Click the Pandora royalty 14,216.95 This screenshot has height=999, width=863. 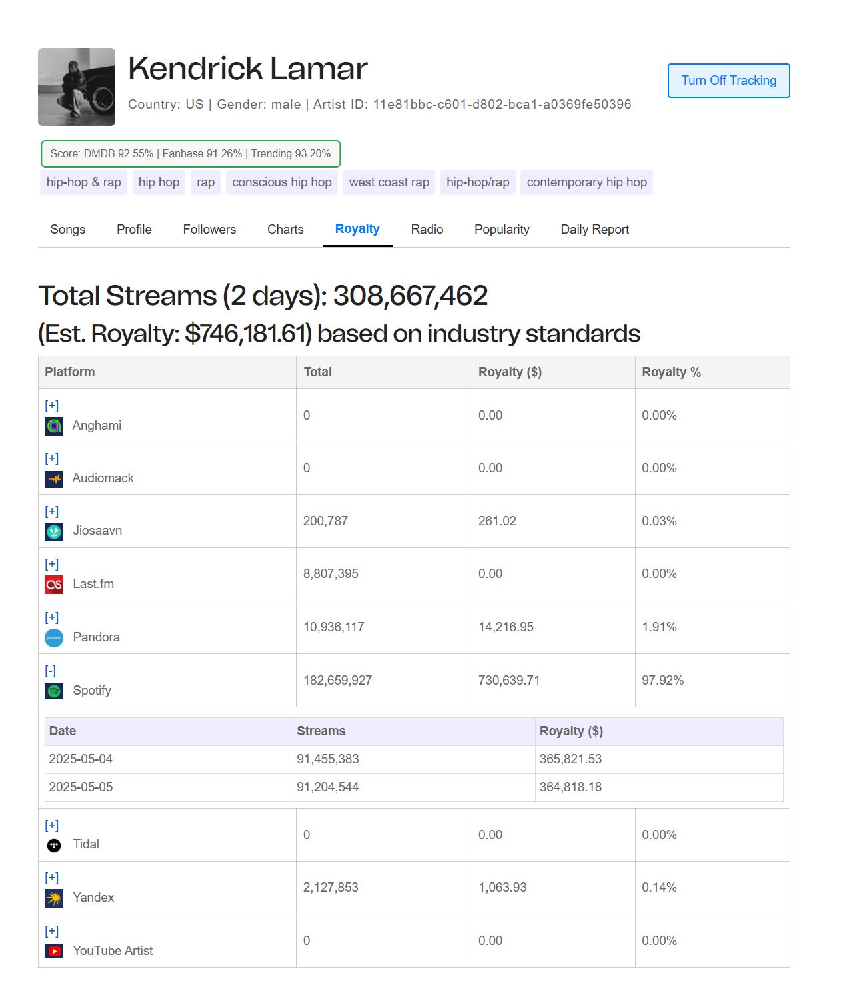click(x=506, y=627)
